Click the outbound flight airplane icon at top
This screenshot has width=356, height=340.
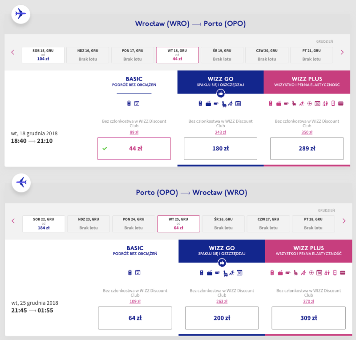20,14
